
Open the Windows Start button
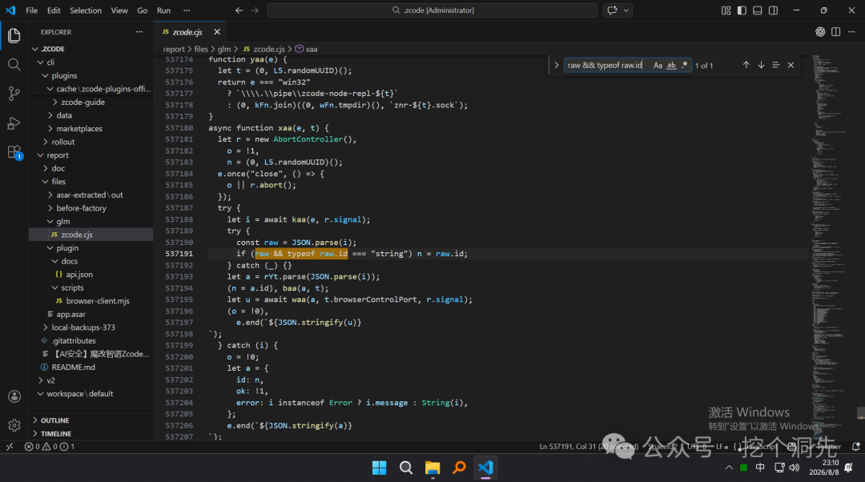pos(380,468)
